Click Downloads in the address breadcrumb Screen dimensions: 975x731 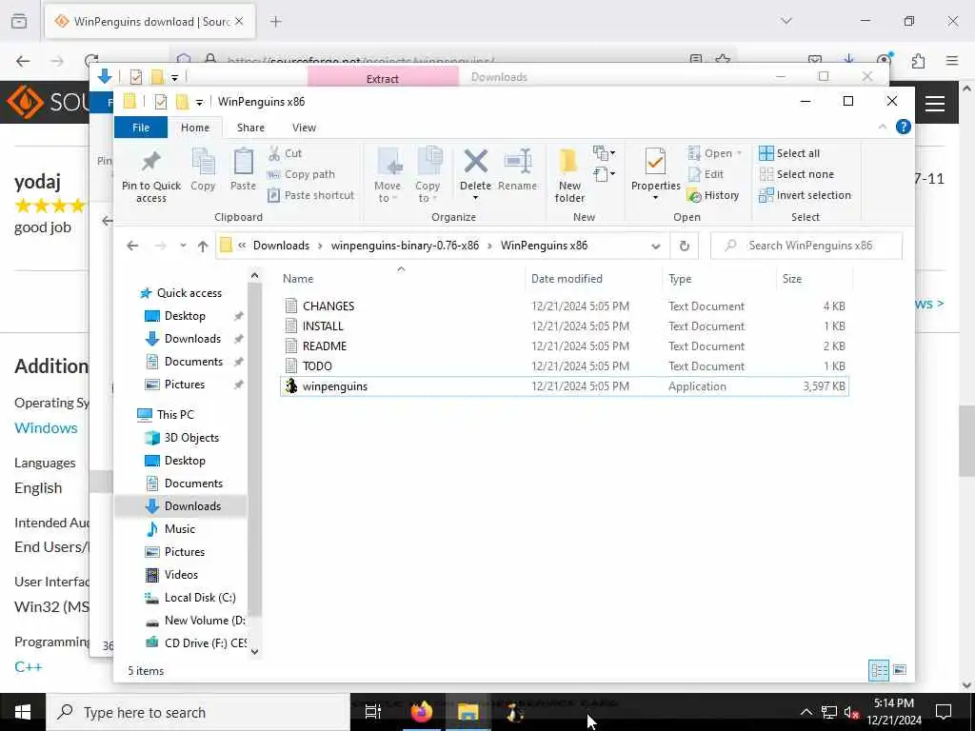tap(281, 246)
